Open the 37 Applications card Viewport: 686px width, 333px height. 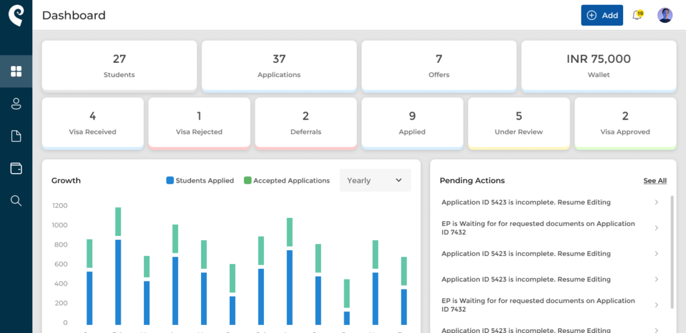(279, 66)
